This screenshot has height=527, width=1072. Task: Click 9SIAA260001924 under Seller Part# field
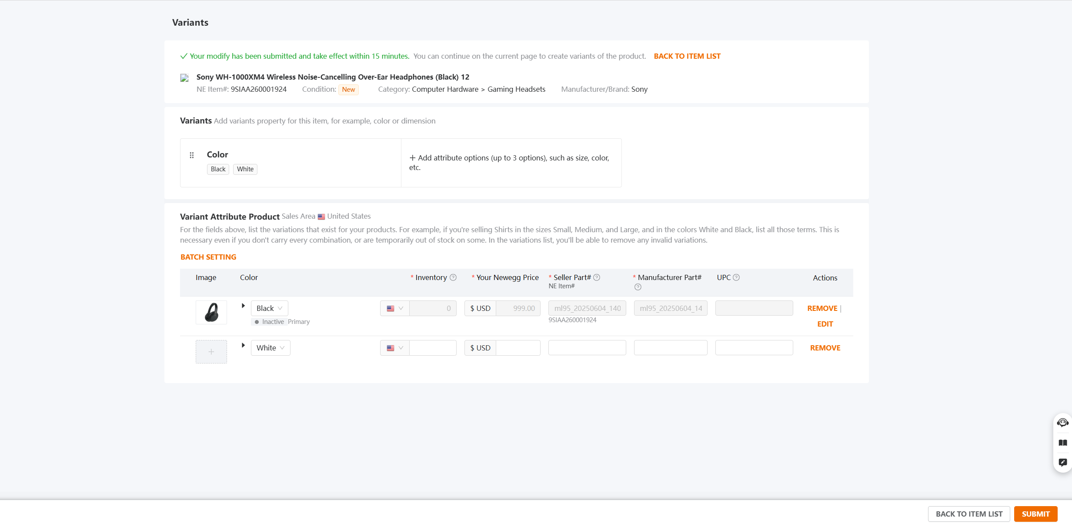coord(572,320)
